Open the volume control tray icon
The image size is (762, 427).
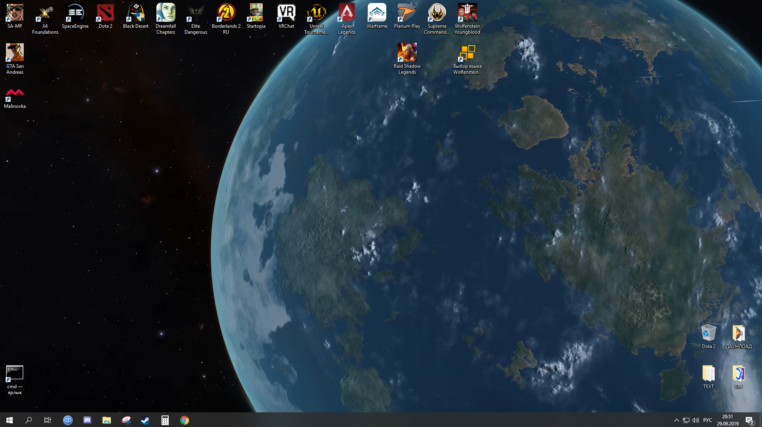pyautogui.click(x=696, y=420)
